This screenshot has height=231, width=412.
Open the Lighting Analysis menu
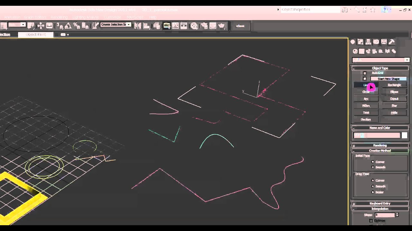click(x=86, y=17)
